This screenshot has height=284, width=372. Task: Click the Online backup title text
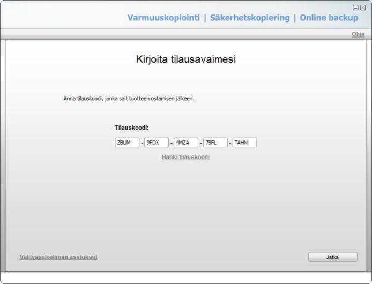(x=329, y=18)
